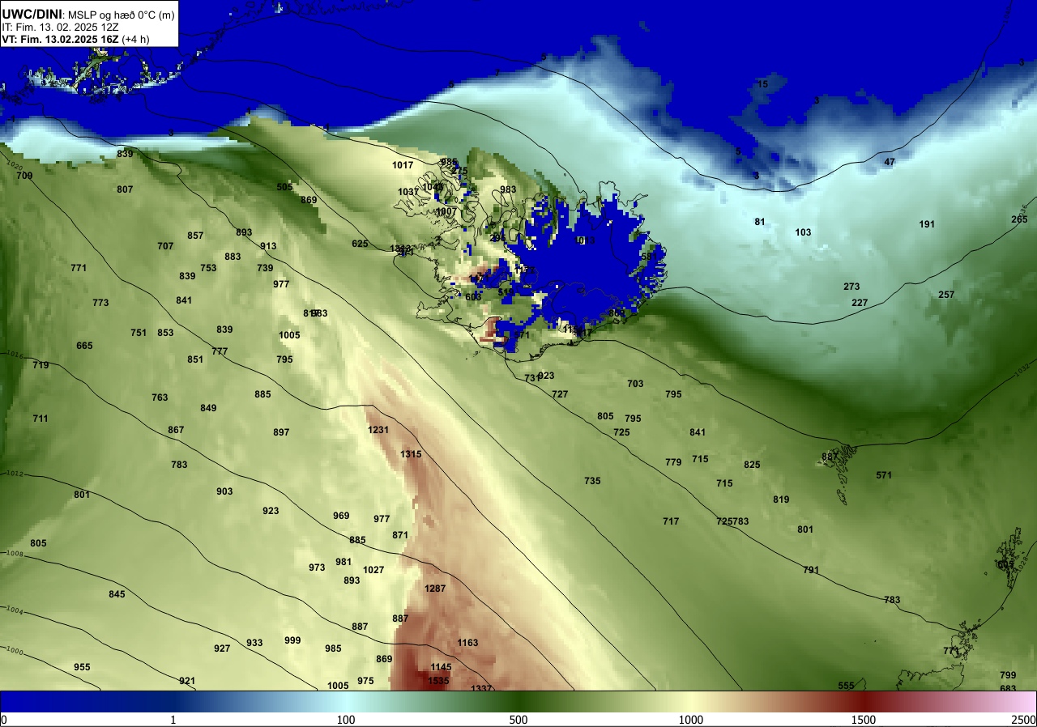Click the map value 867
This screenshot has height=727, width=1037.
176,430
